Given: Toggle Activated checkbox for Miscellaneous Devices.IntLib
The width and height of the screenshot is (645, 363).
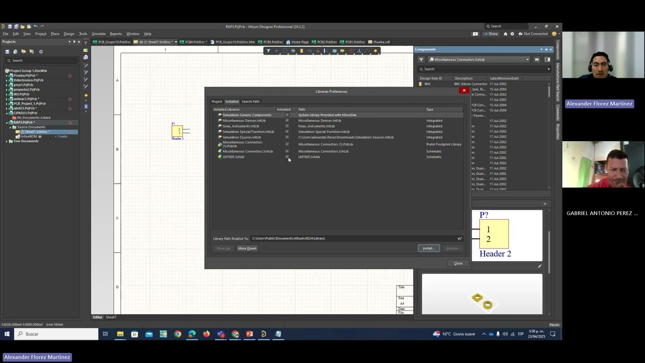Looking at the screenshot, I should click(x=287, y=120).
